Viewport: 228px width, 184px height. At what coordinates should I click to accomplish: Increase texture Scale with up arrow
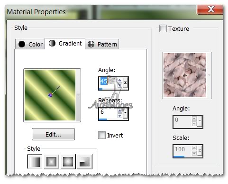[x=194, y=148]
